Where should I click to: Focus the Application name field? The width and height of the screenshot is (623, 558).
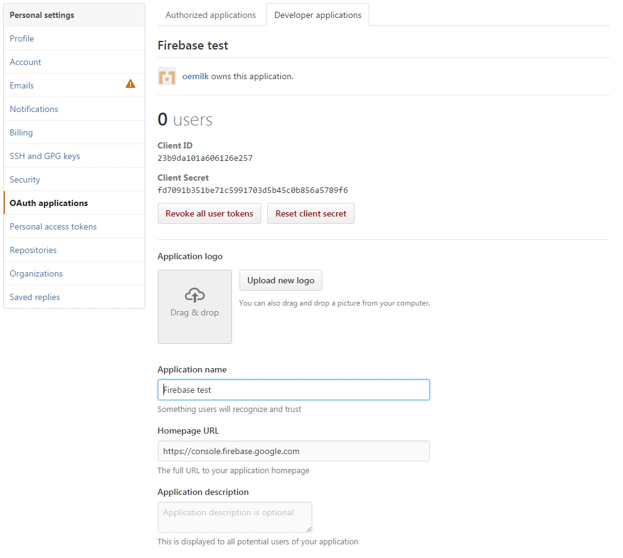coord(294,390)
